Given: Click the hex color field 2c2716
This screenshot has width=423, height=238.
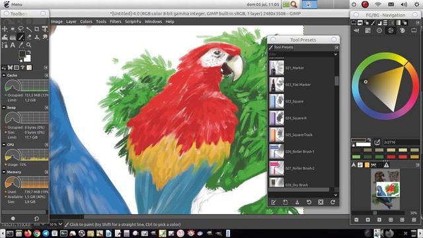Looking at the screenshot, I should pyautogui.click(x=401, y=142).
